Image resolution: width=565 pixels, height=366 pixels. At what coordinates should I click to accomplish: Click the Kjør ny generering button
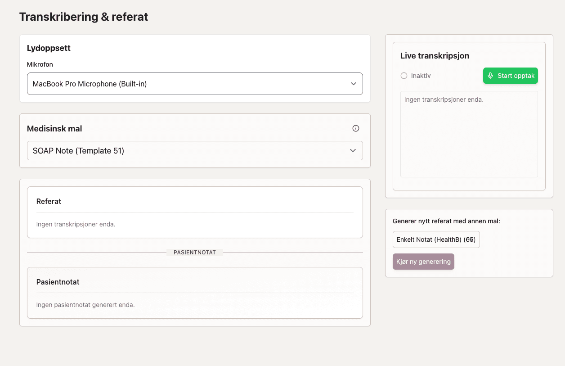(423, 262)
